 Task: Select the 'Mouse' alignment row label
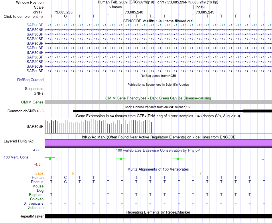(38, 186)
